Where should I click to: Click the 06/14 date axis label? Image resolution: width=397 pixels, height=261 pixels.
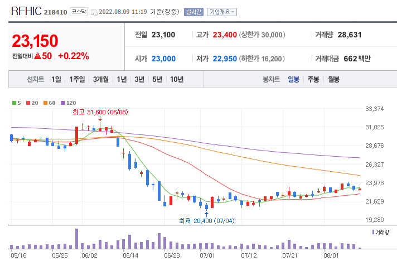click(130, 255)
